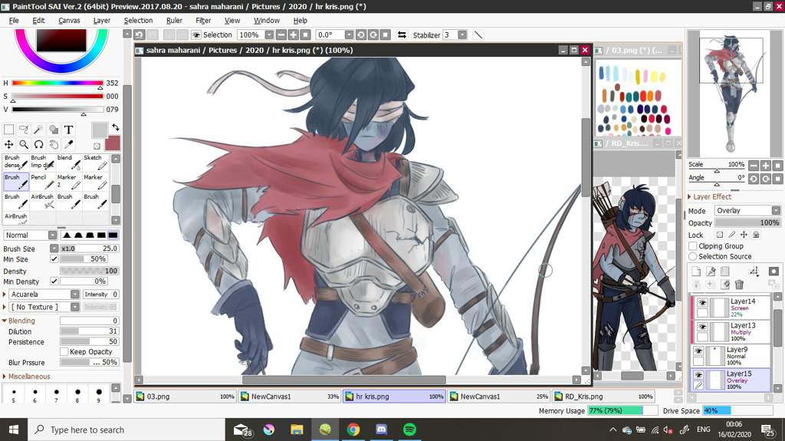
Task: Switch to the 03.png document tab
Action: point(186,396)
